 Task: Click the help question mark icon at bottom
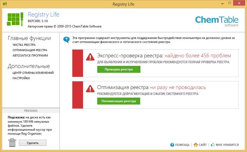click(x=172, y=145)
